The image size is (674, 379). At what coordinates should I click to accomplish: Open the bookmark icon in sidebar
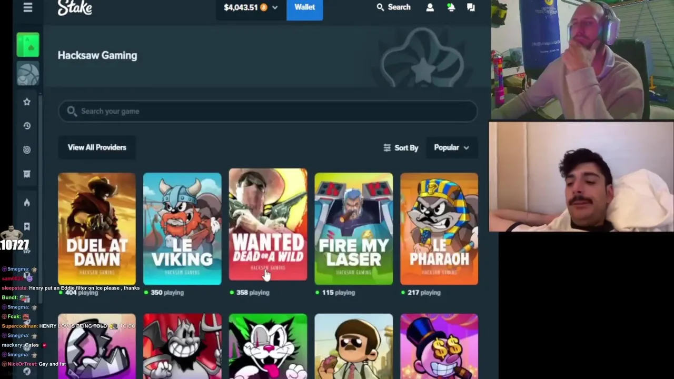coord(27,226)
